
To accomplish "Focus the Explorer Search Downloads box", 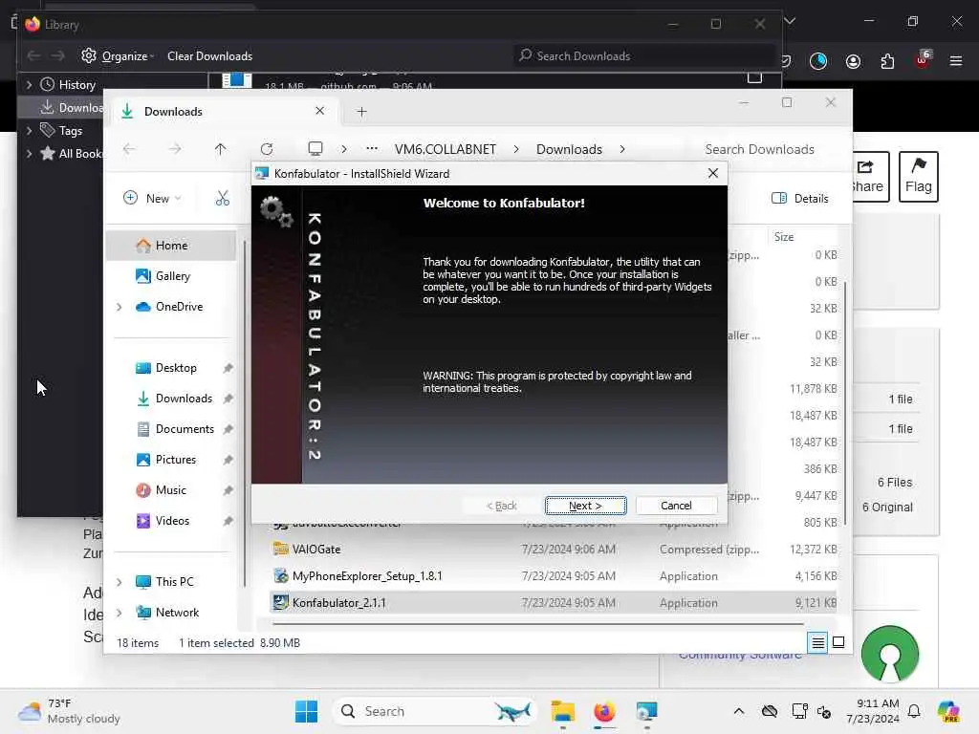I will click(x=759, y=149).
